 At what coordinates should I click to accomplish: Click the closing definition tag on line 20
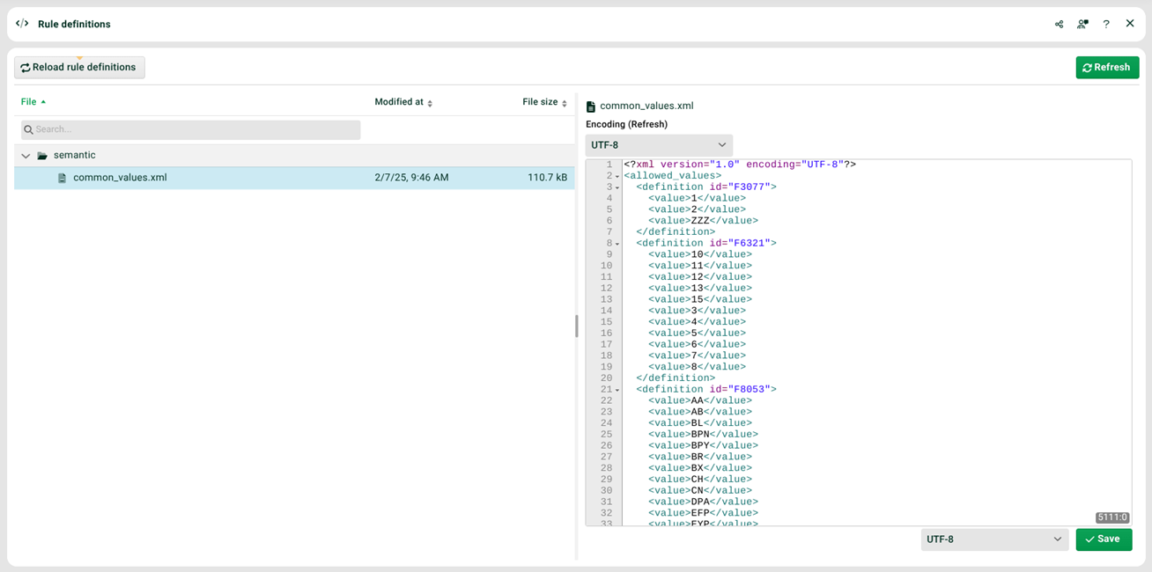coord(676,378)
